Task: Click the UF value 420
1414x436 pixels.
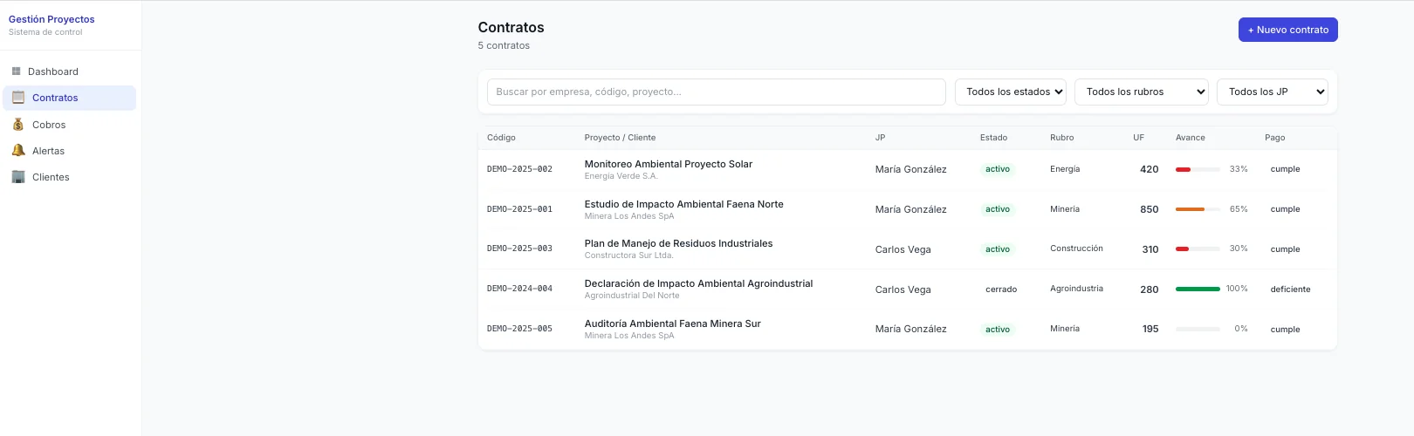Action: [x=1150, y=169]
